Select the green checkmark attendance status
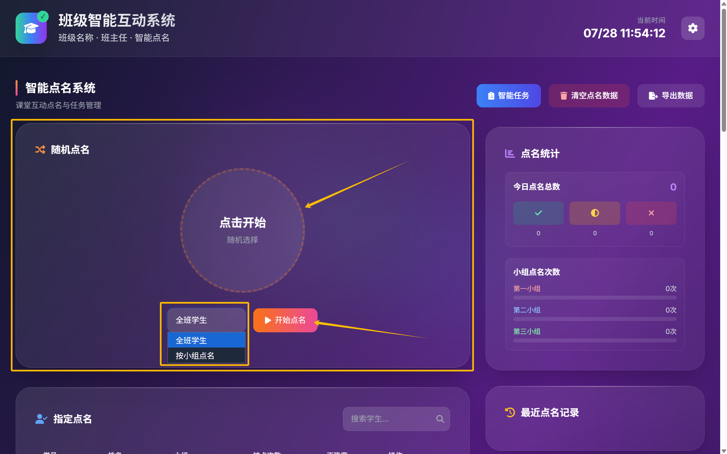727x454 pixels. point(538,213)
